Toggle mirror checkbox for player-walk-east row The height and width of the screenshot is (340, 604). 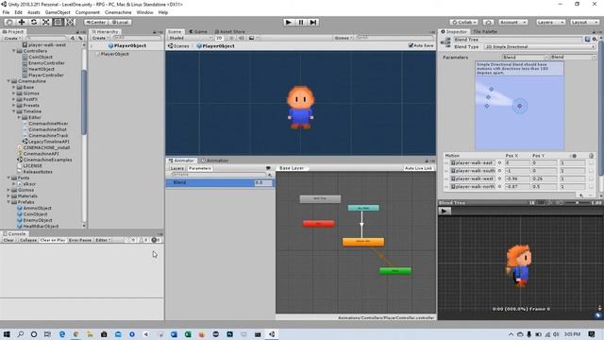[x=591, y=162]
